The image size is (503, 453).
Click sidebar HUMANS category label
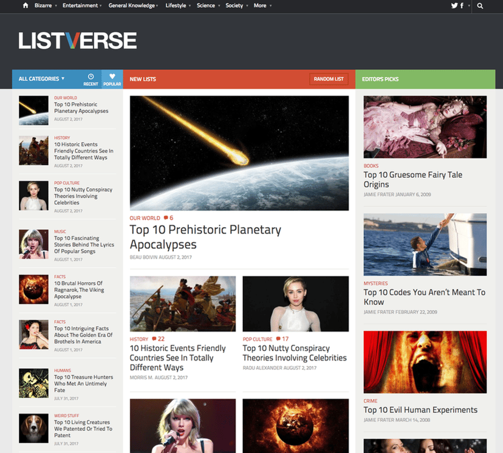pyautogui.click(x=63, y=370)
